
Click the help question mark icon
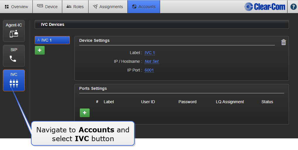(x=293, y=7)
